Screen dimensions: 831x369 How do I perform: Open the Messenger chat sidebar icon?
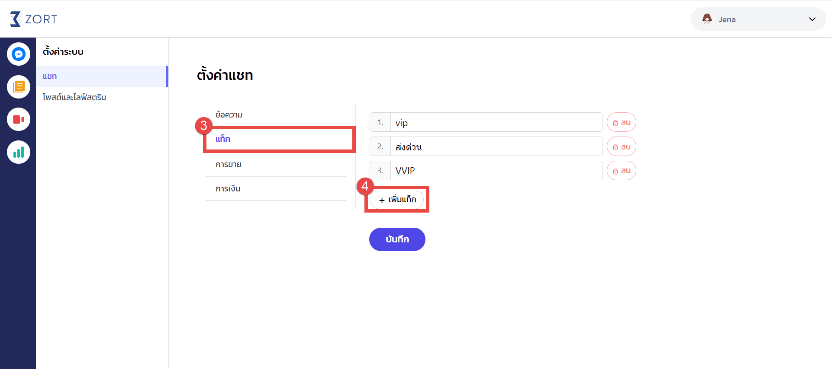(x=19, y=54)
